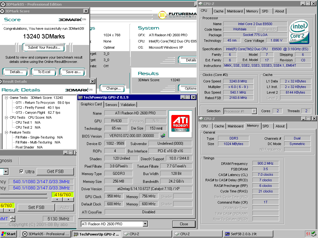Click the FSB slider track in SetFSB
This screenshot has width=318, height=238.
click(x=24, y=195)
